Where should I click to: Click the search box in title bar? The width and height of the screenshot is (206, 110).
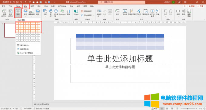coord(121,2)
